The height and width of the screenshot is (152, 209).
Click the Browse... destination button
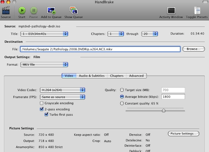coord(194,49)
